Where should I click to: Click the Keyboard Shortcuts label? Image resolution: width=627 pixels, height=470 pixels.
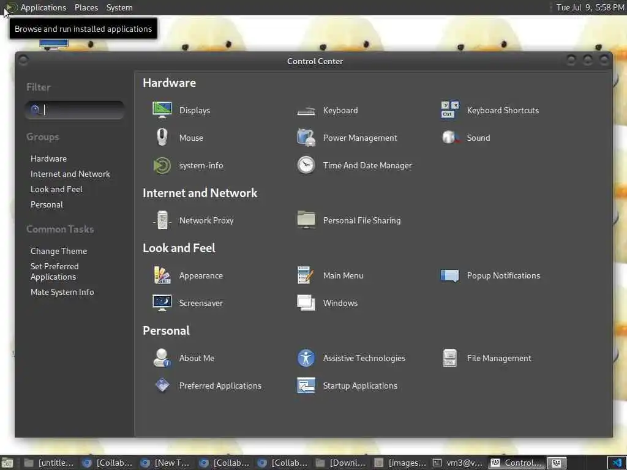503,110
